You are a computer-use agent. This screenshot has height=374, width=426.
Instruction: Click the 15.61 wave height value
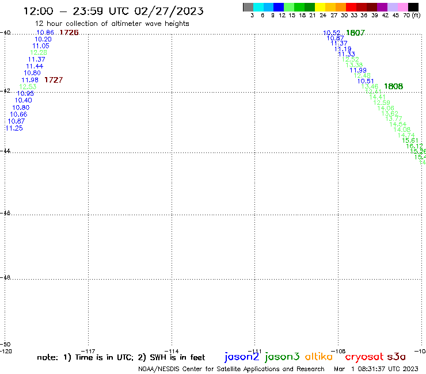pos(410,140)
